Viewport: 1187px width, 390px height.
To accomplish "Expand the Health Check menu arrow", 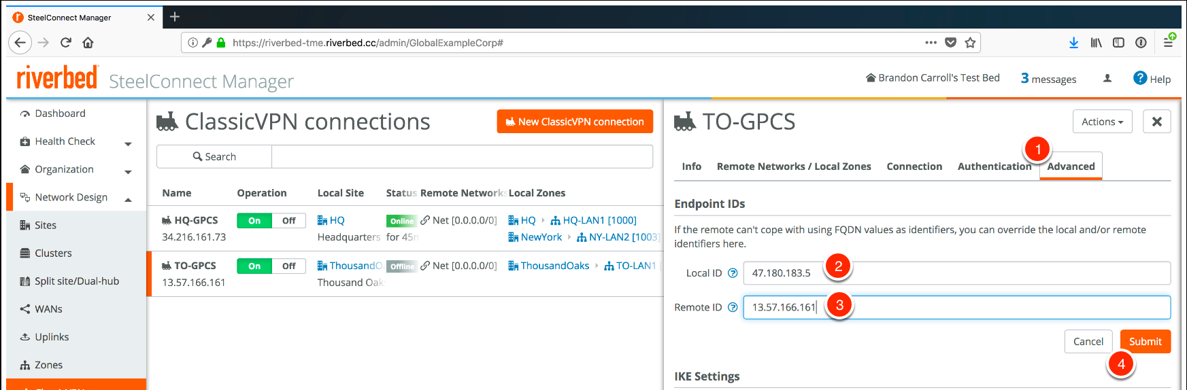I will click(128, 144).
